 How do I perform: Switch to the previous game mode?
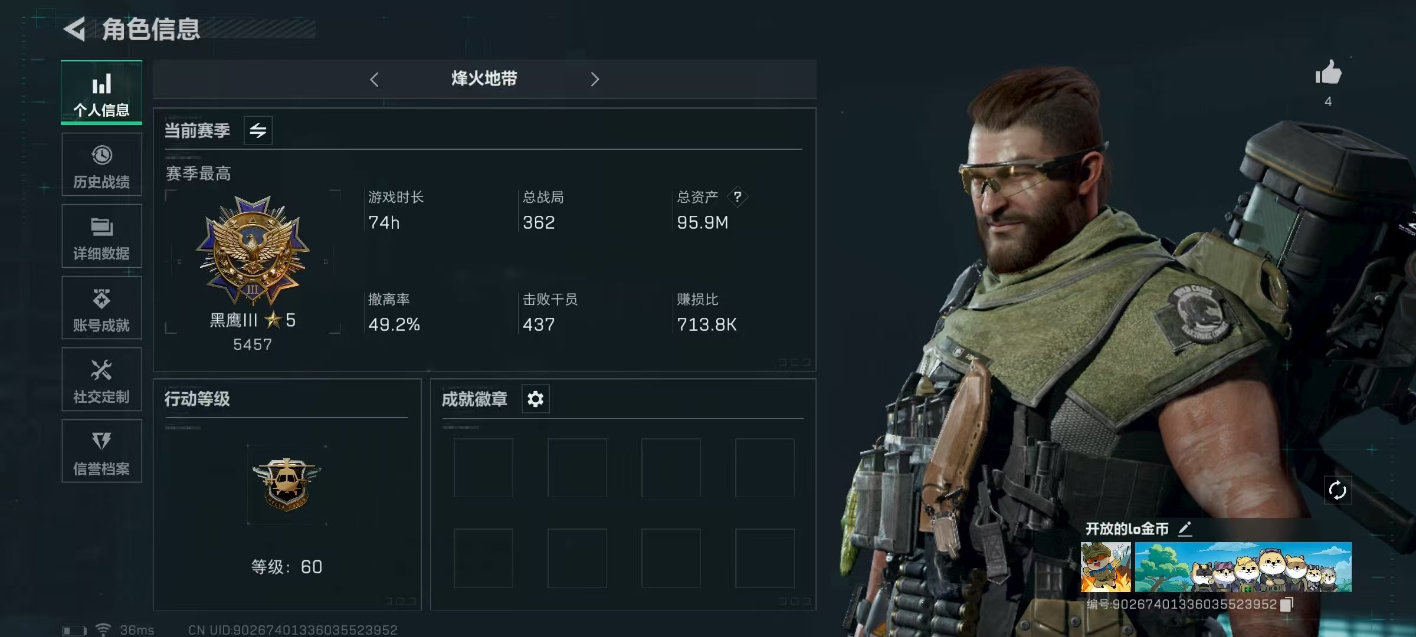click(374, 80)
